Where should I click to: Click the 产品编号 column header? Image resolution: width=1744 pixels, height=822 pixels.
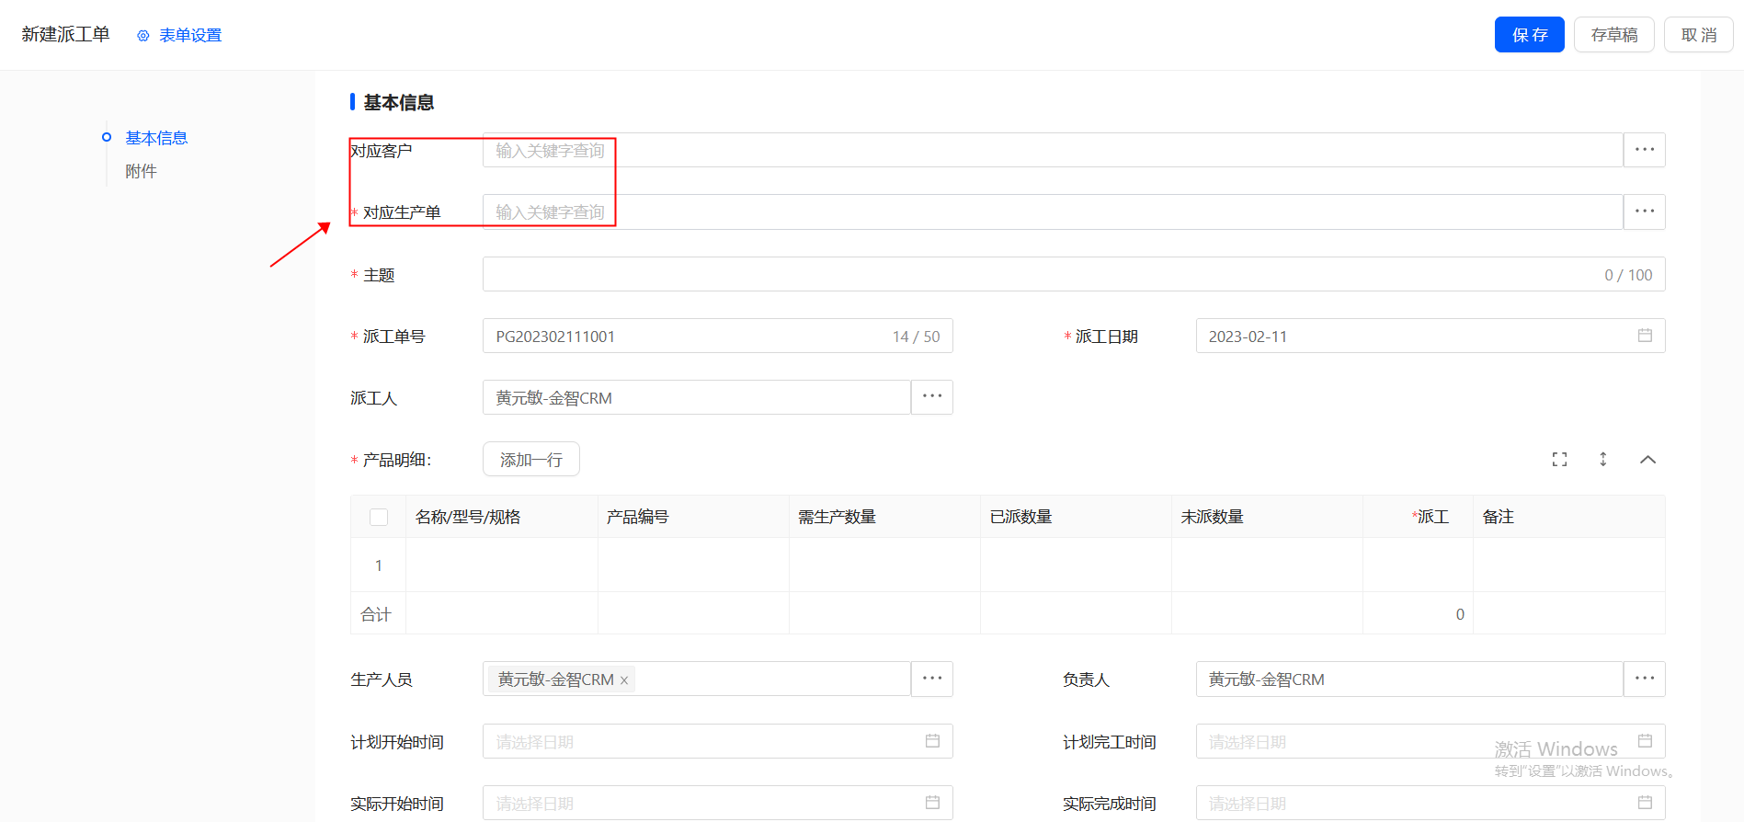(693, 517)
